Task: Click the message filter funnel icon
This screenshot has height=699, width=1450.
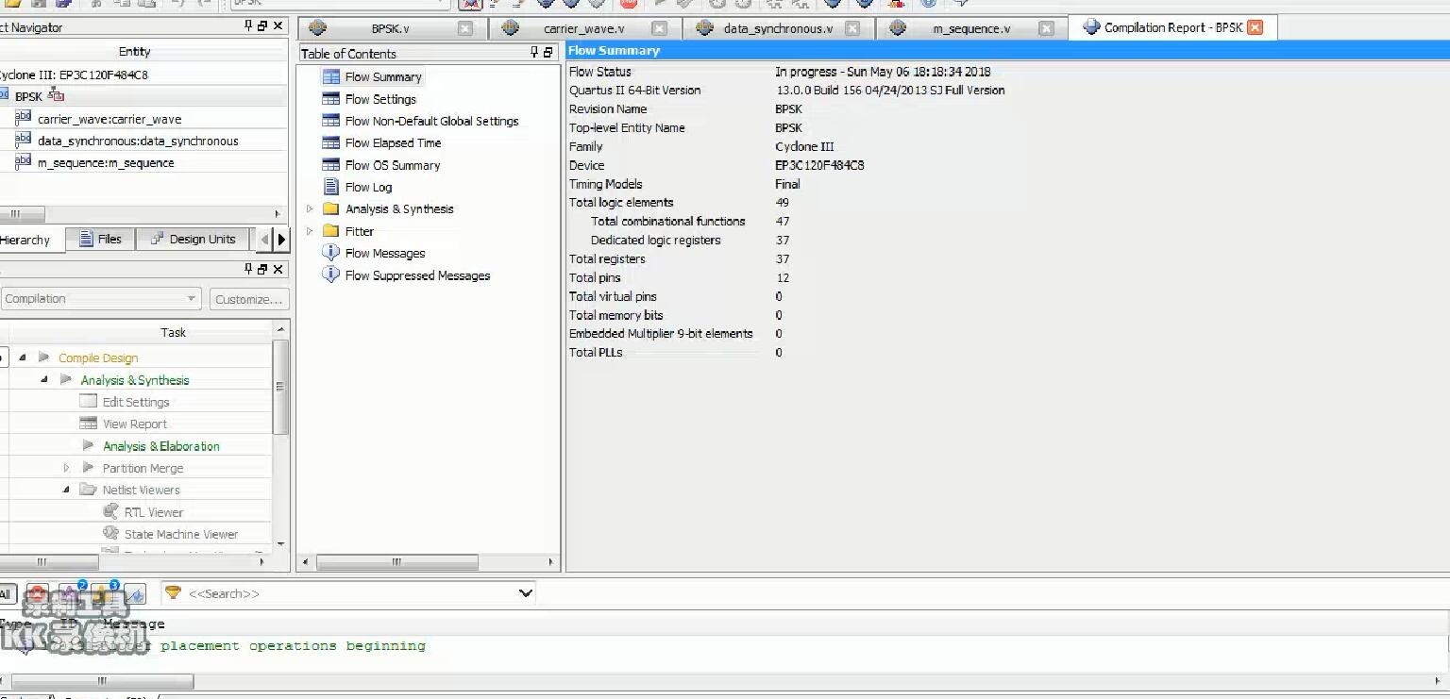Action: coord(173,592)
